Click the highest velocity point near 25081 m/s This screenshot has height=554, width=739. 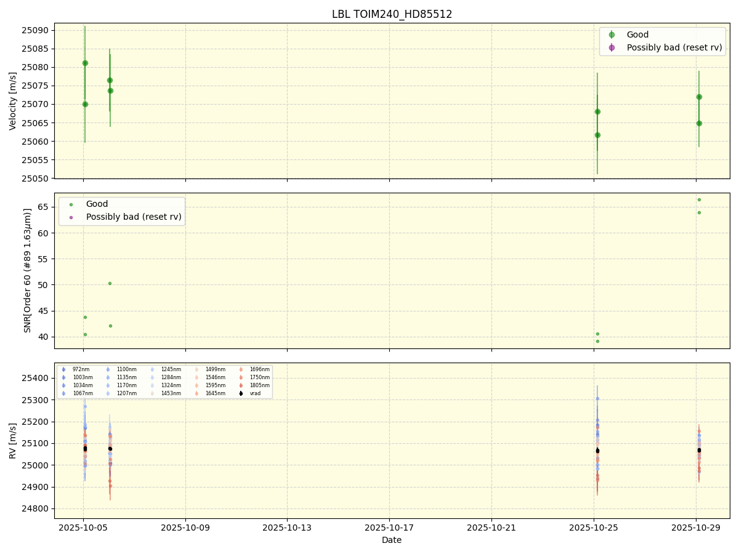click(x=85, y=63)
